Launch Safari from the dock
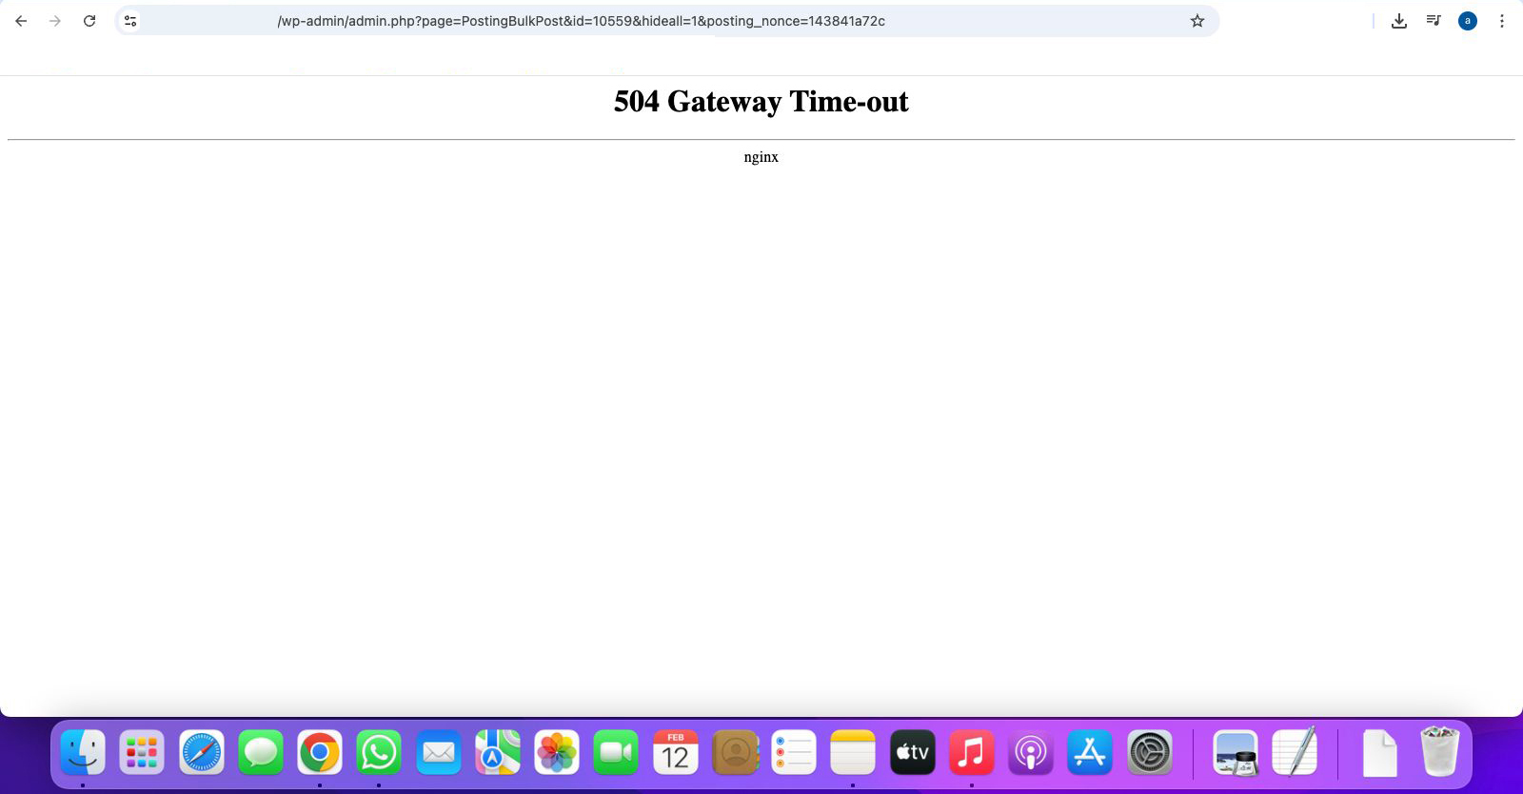 click(x=202, y=753)
